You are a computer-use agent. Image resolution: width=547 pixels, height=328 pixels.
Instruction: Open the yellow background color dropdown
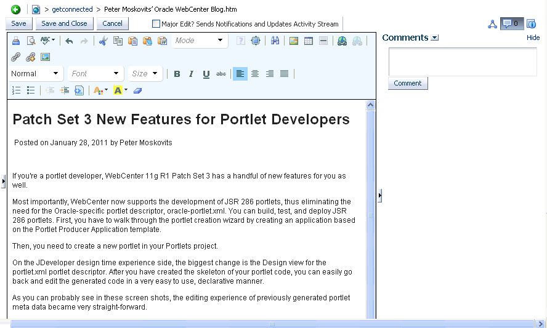coord(120,90)
